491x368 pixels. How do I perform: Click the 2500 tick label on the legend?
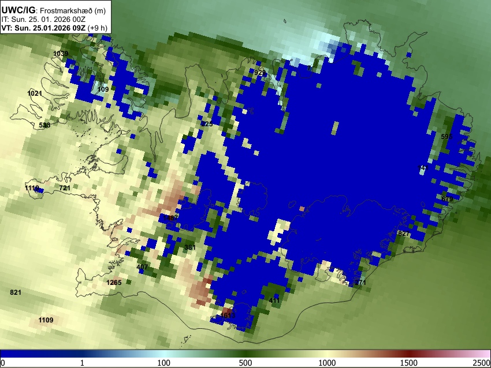(x=482, y=363)
